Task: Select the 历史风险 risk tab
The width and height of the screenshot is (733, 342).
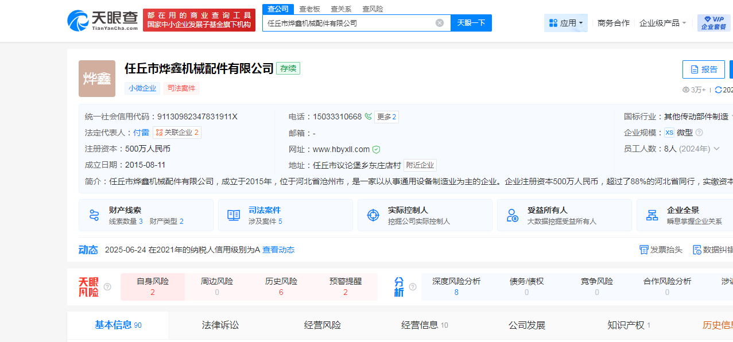Action: 281,286
